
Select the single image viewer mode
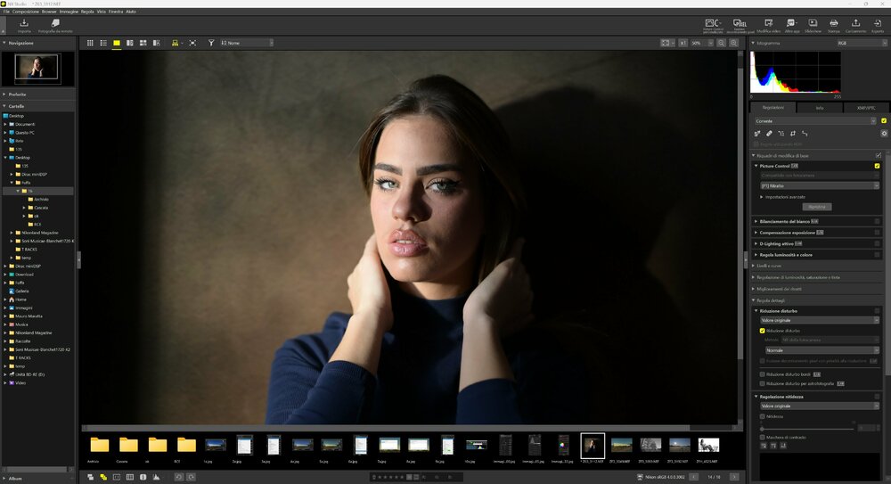117,43
